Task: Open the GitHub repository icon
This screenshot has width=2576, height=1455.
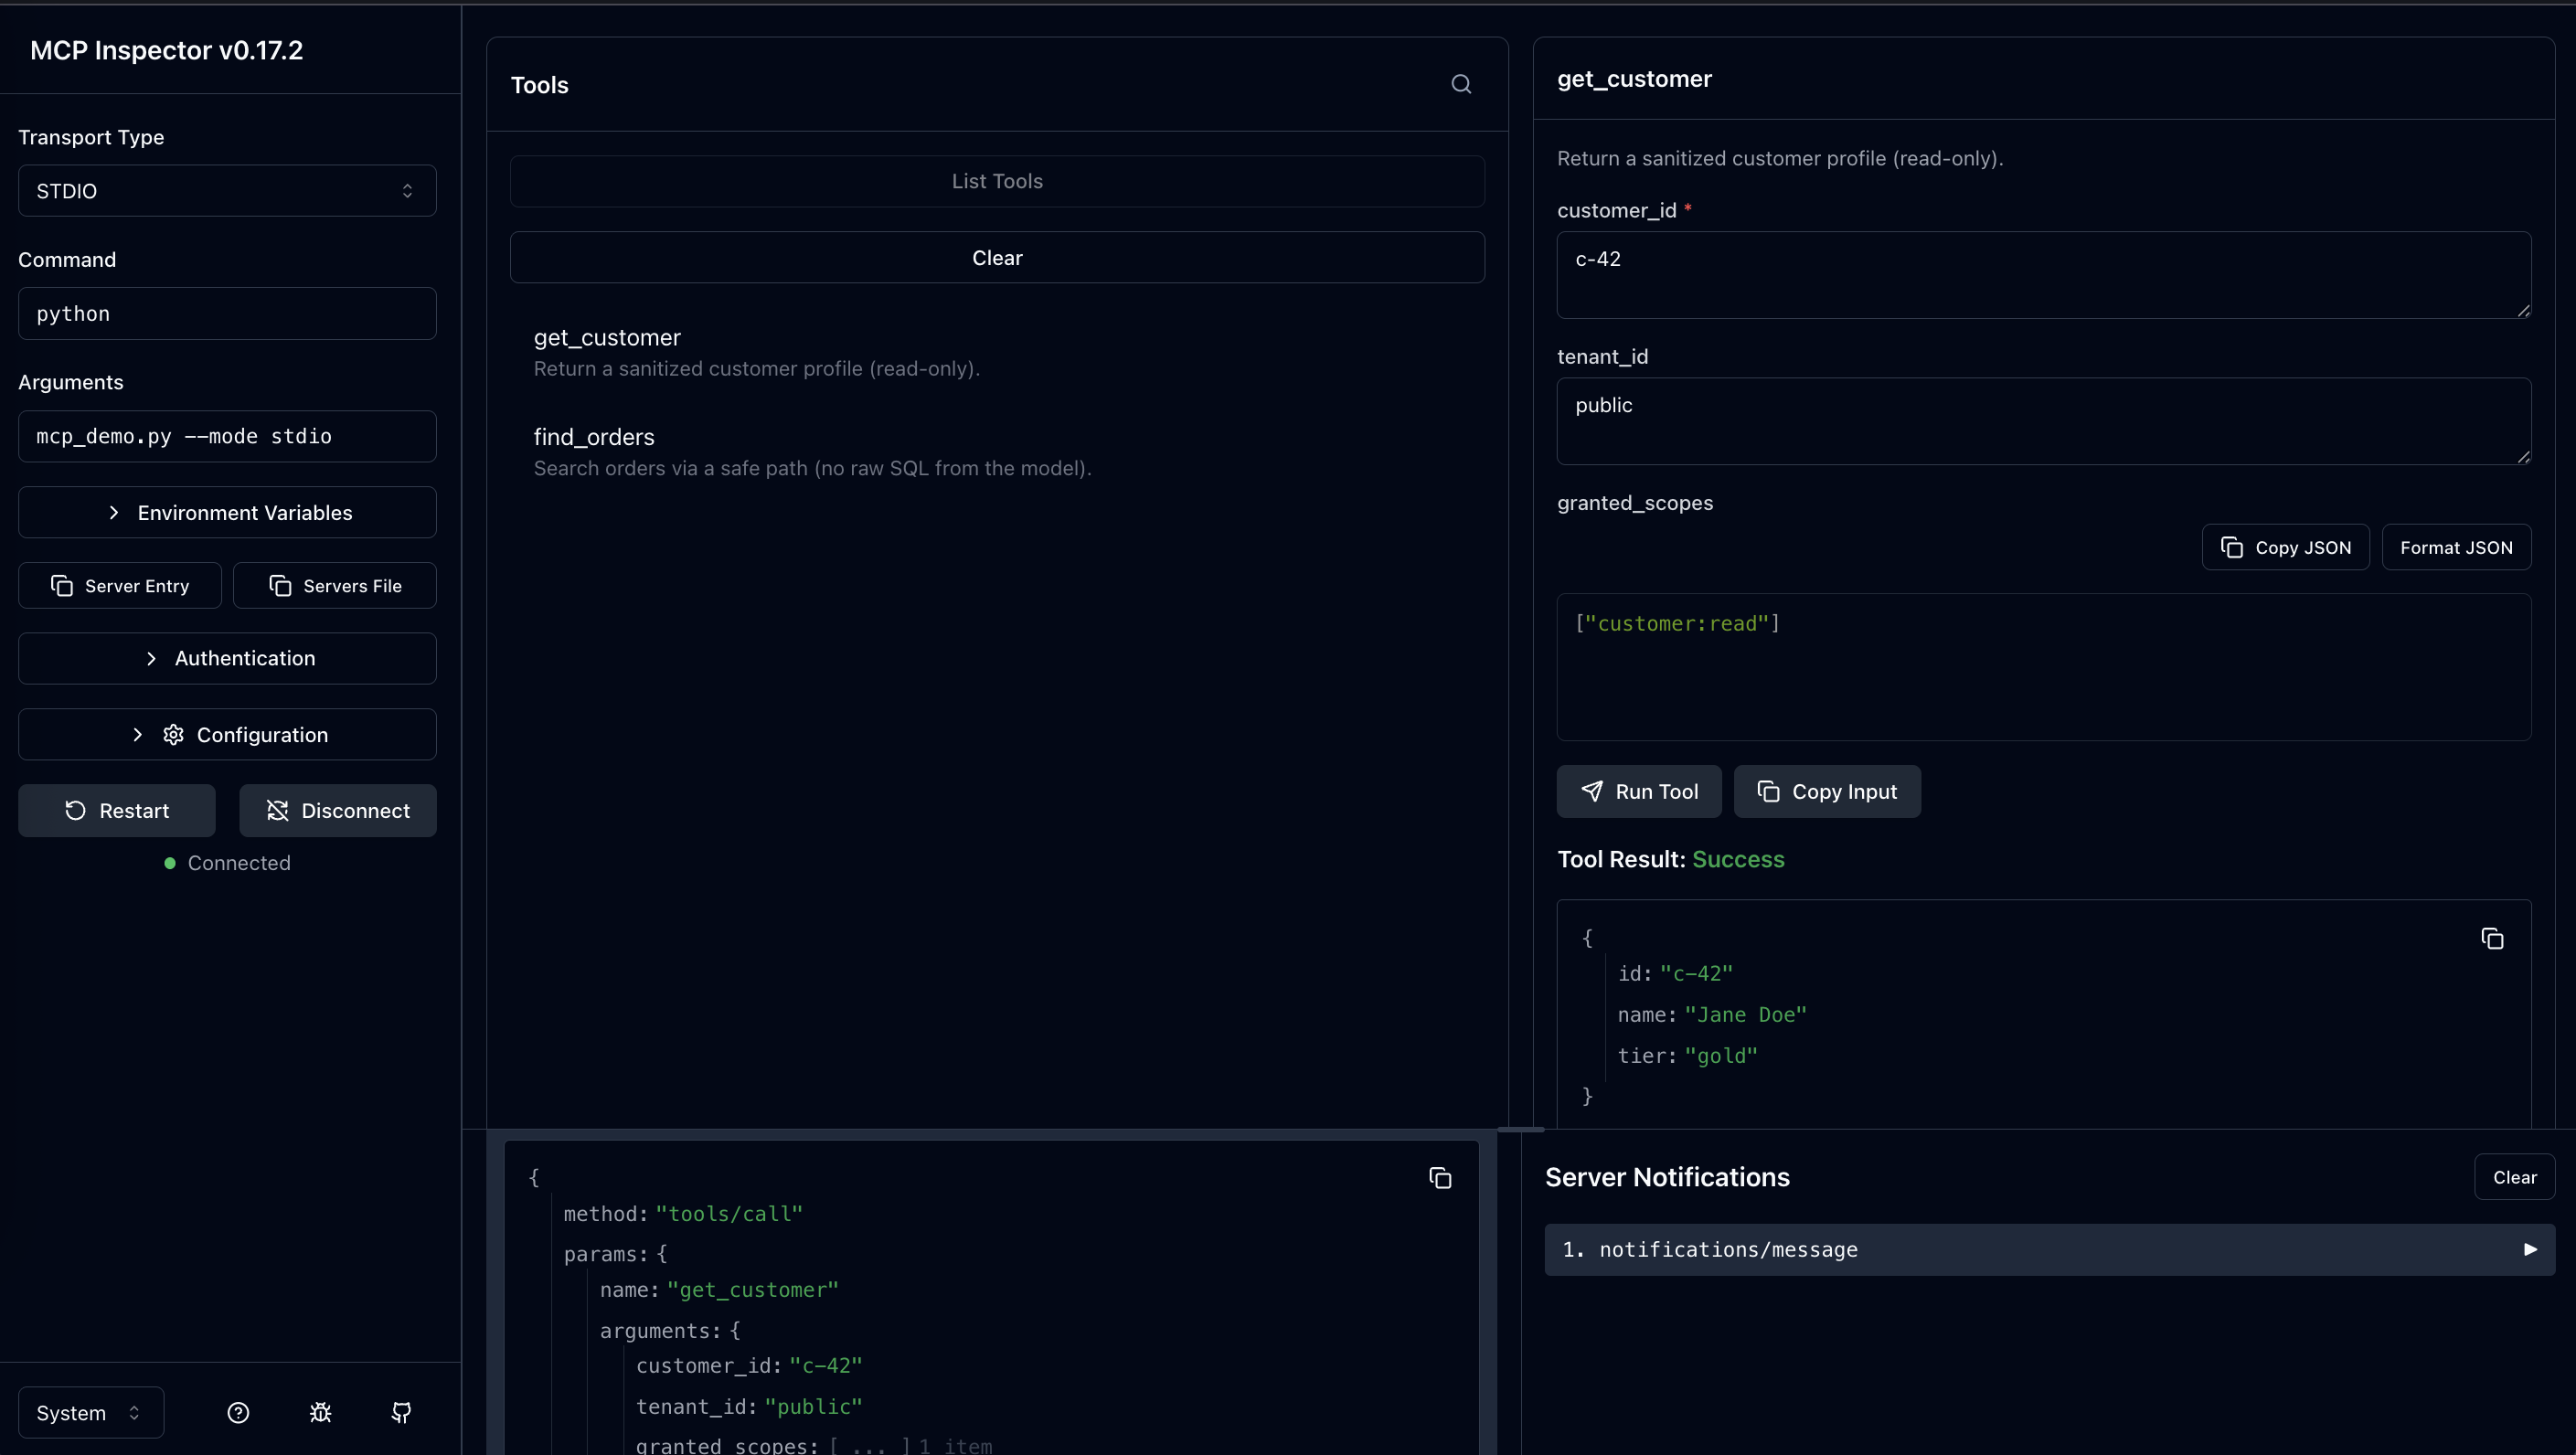Action: [x=401, y=1412]
